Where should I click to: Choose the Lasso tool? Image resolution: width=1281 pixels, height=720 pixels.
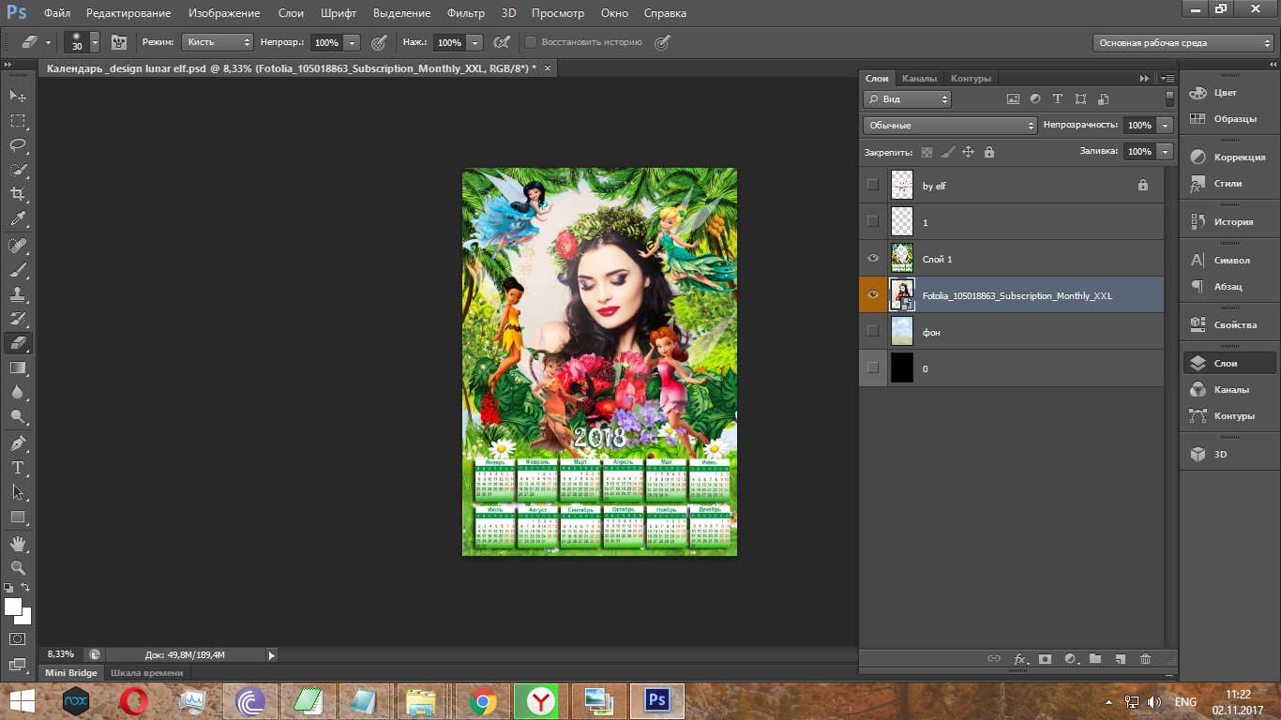[x=18, y=145]
